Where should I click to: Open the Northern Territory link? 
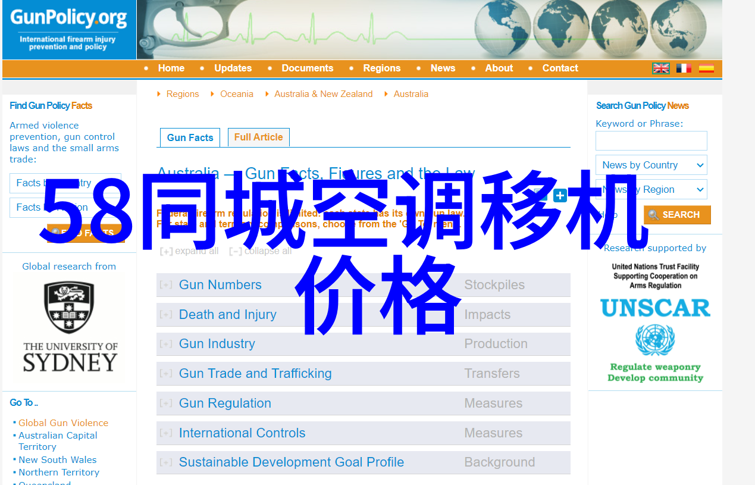(59, 473)
